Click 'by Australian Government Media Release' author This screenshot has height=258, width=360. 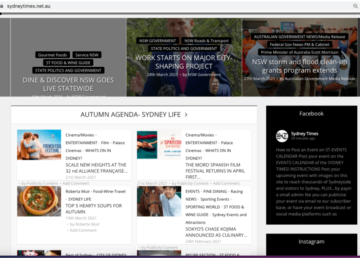tap(317, 79)
